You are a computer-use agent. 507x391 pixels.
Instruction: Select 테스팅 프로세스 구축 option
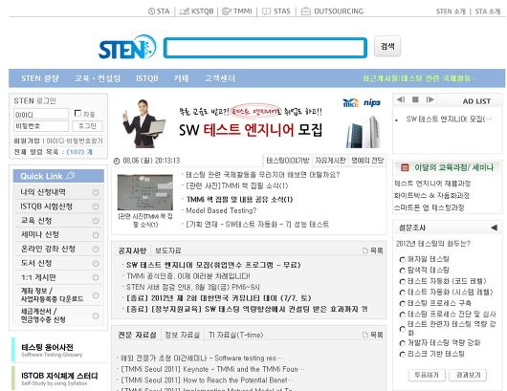click(x=402, y=303)
